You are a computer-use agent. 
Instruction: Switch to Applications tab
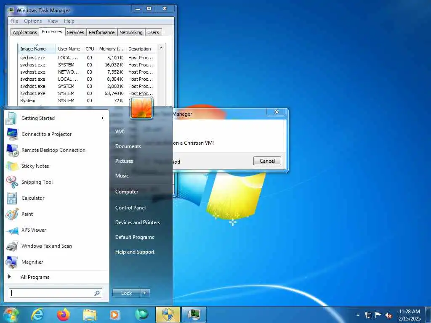(x=25, y=32)
